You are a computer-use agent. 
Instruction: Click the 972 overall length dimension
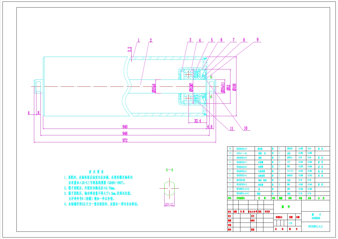click(x=125, y=140)
